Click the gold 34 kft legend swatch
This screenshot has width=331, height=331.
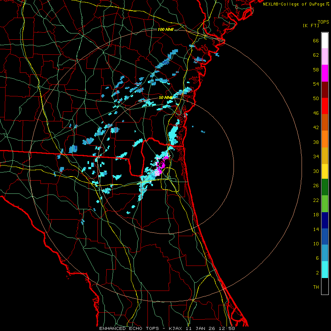click(325, 156)
